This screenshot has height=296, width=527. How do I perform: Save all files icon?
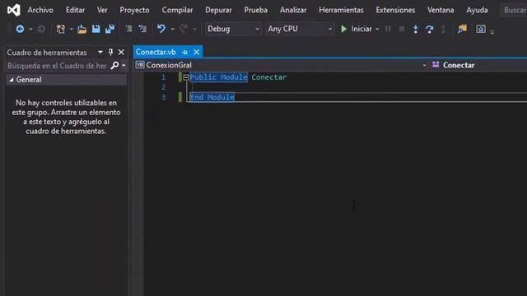pyautogui.click(x=110, y=30)
